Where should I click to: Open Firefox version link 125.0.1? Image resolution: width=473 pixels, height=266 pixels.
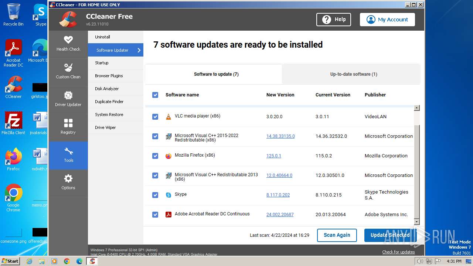tap(274, 156)
